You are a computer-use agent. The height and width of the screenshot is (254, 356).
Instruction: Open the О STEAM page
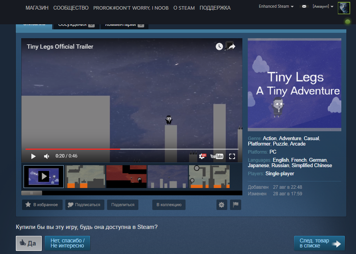[x=184, y=8]
